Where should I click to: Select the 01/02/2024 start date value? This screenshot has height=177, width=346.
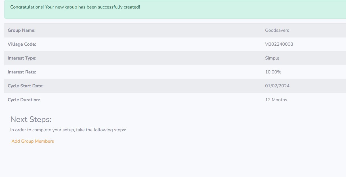(x=277, y=86)
